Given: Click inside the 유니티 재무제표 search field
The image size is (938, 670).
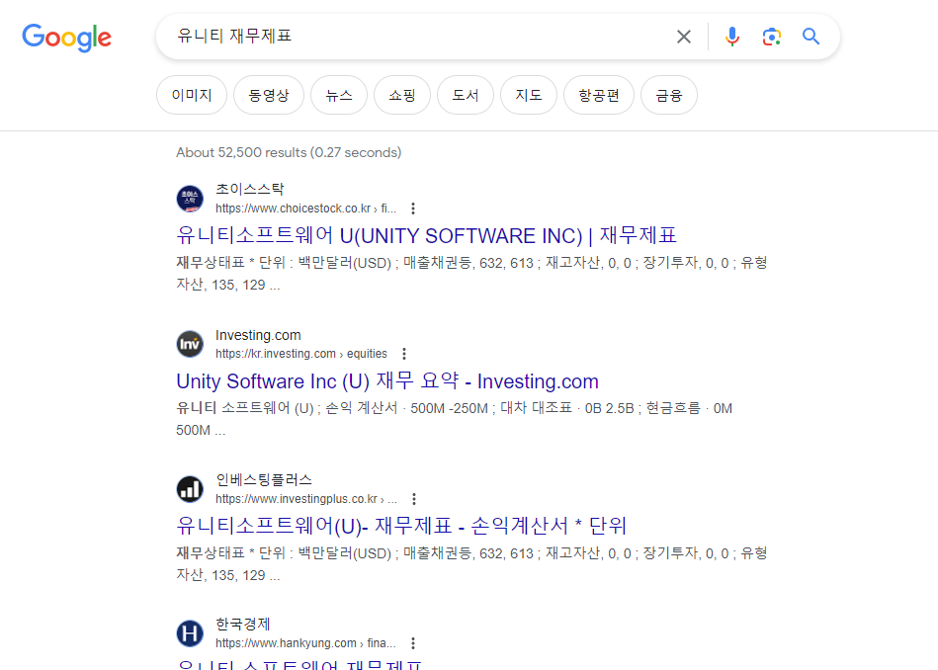Looking at the screenshot, I should (415, 37).
